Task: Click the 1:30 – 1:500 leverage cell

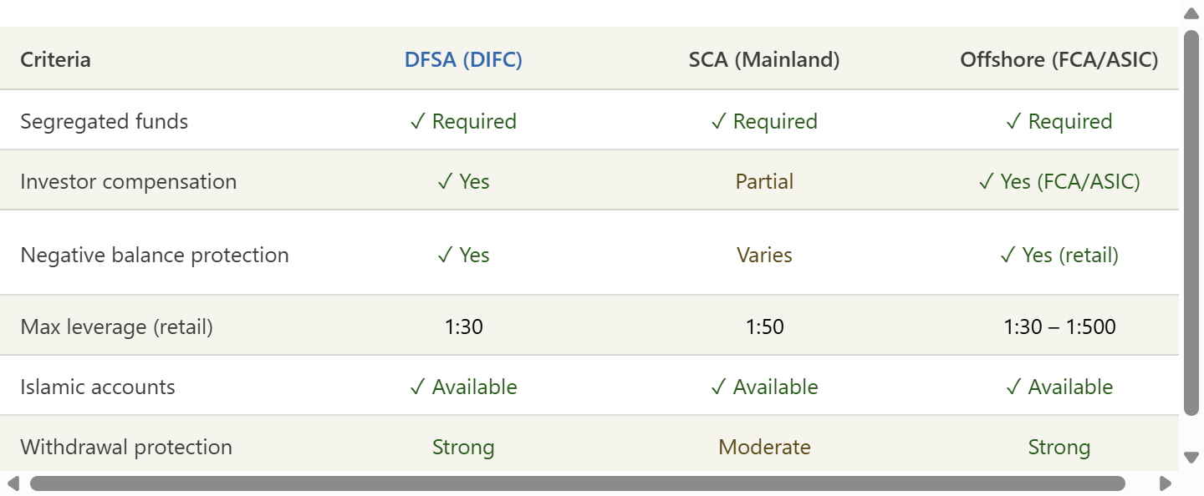Action: pos(1059,326)
